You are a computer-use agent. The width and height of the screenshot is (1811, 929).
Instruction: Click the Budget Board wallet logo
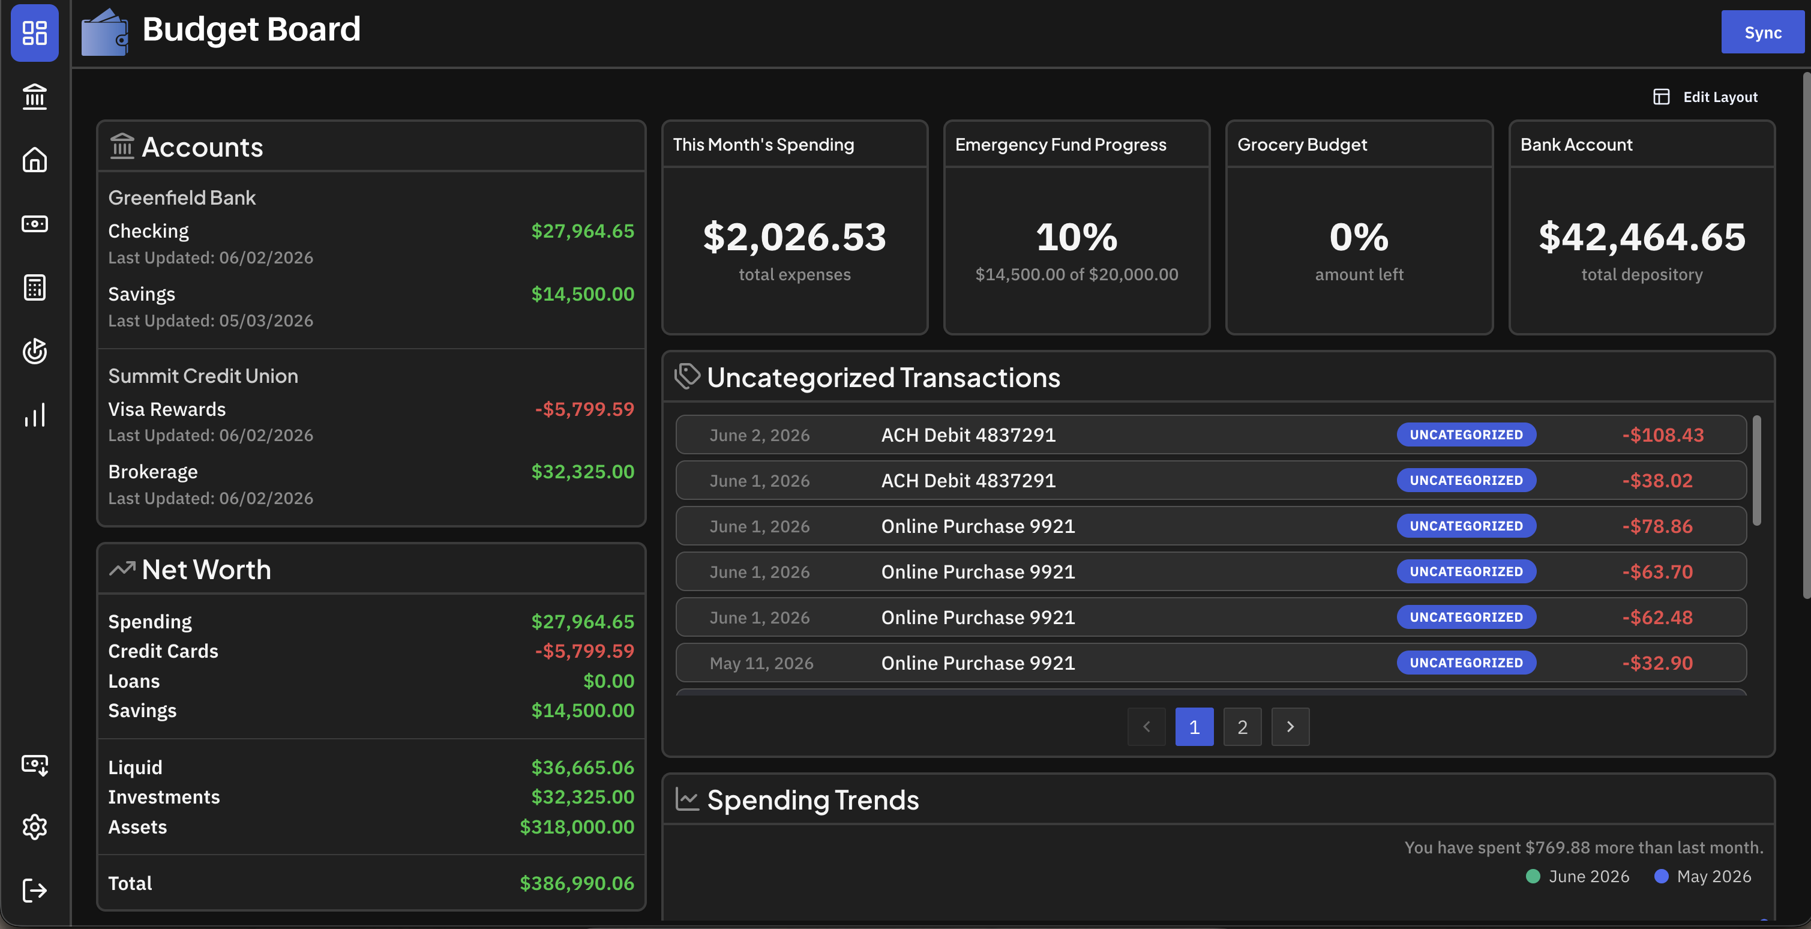(105, 32)
